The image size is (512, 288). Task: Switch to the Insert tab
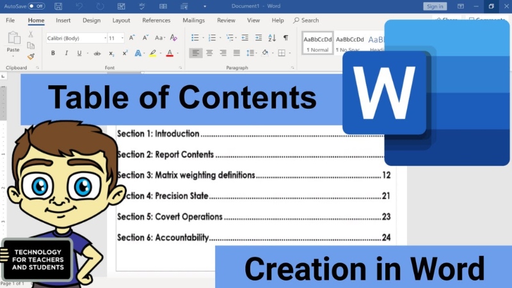[63, 20]
